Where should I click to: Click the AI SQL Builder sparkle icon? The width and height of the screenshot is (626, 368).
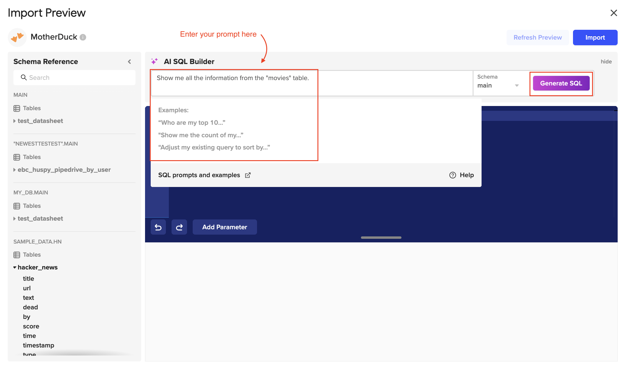154,61
